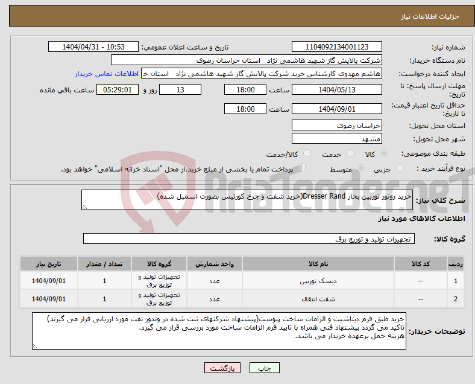Select the متوسط purchase type radio
475x384 pixels.
361,168
